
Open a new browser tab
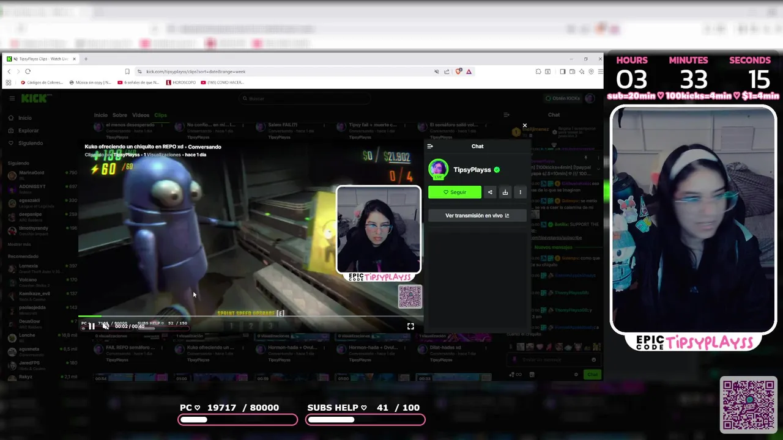tap(86, 59)
